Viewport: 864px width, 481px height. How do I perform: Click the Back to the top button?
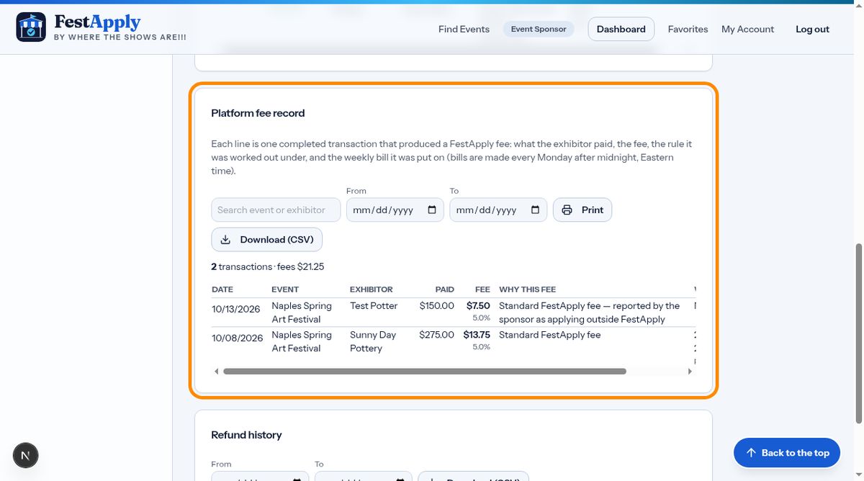click(787, 453)
